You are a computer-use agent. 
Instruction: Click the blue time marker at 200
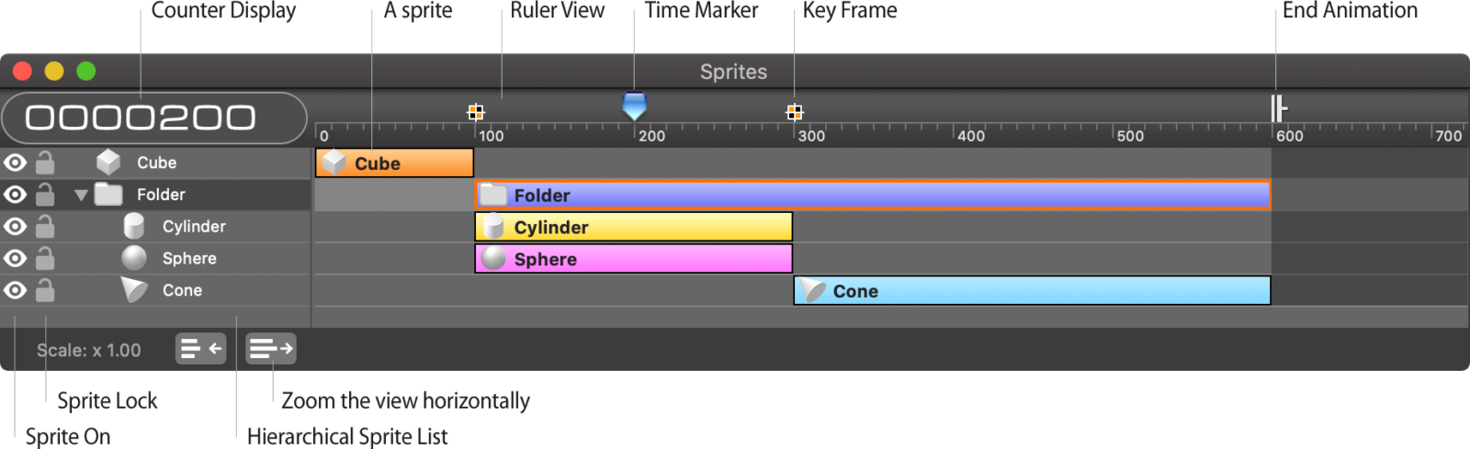click(634, 105)
